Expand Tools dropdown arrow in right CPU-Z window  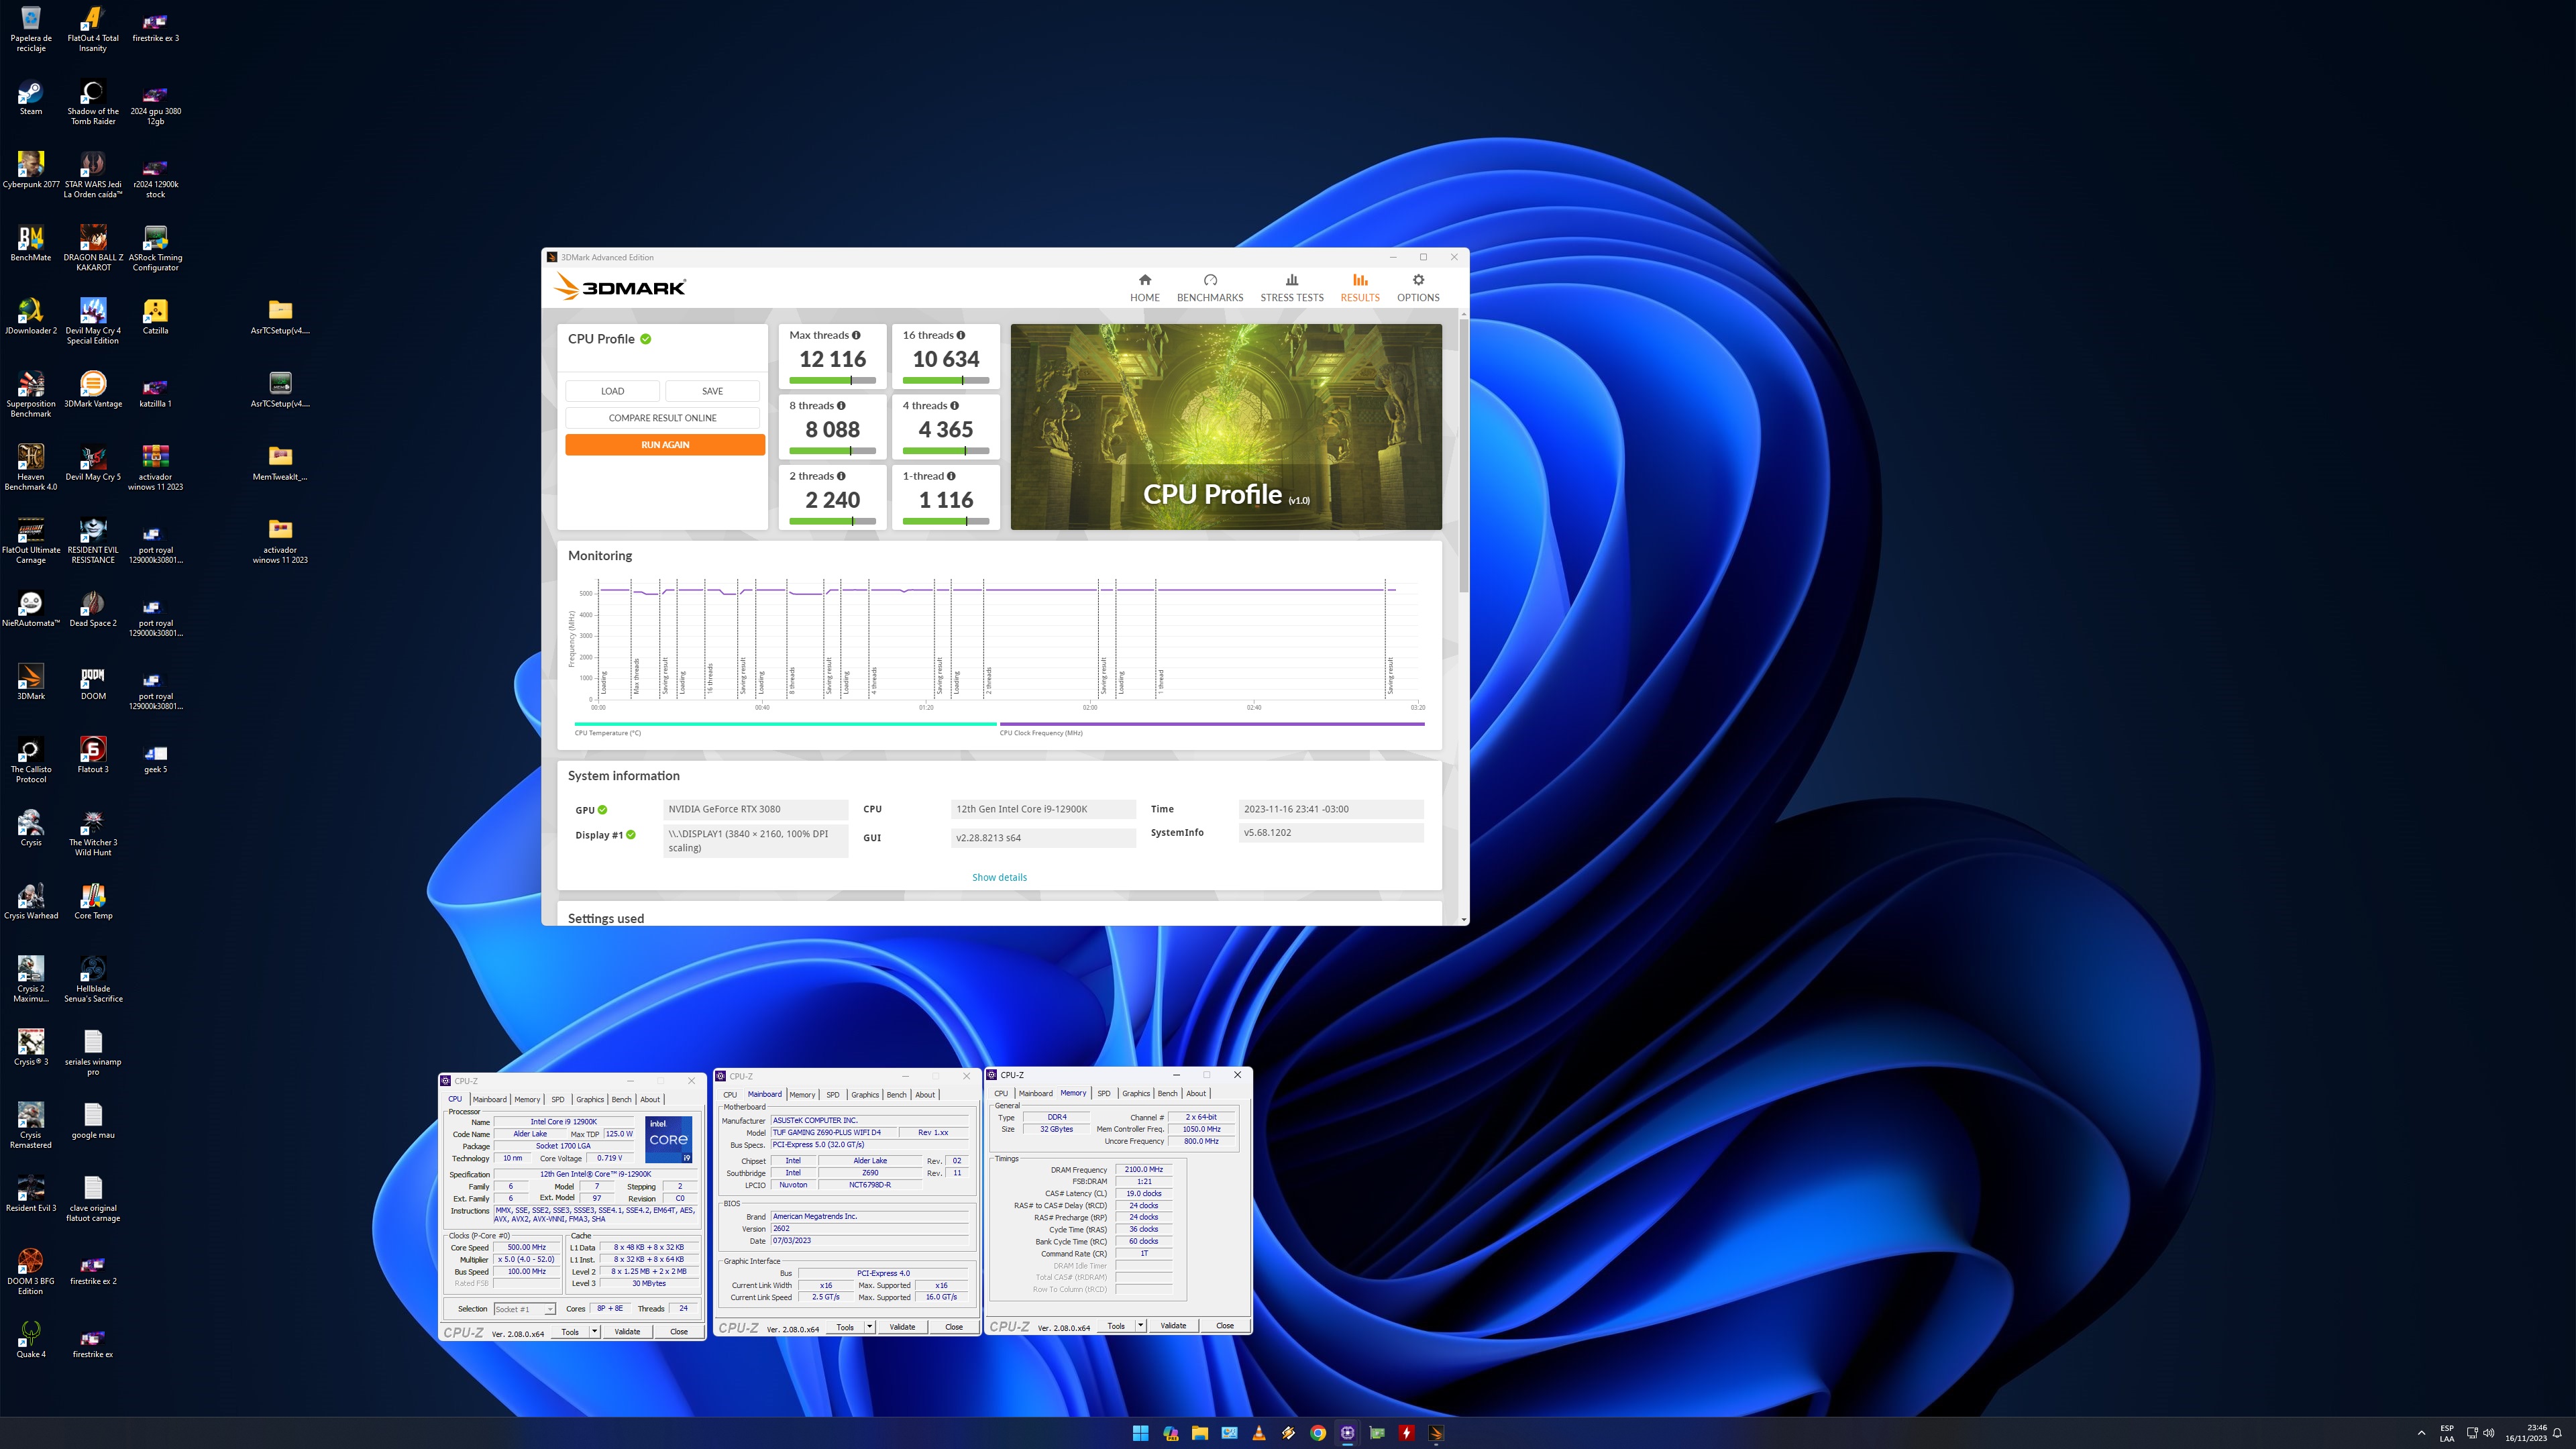[1140, 1326]
